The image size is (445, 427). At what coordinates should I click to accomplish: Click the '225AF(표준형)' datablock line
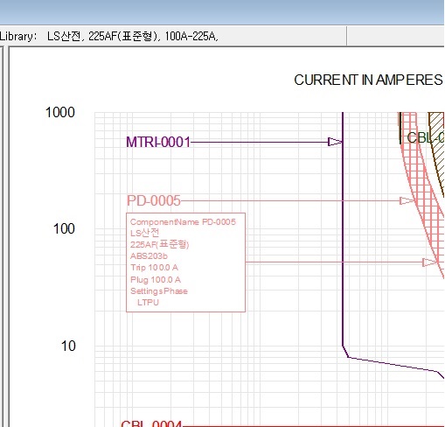point(160,244)
